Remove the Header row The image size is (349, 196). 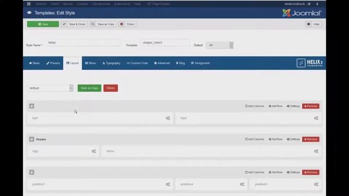311,139
